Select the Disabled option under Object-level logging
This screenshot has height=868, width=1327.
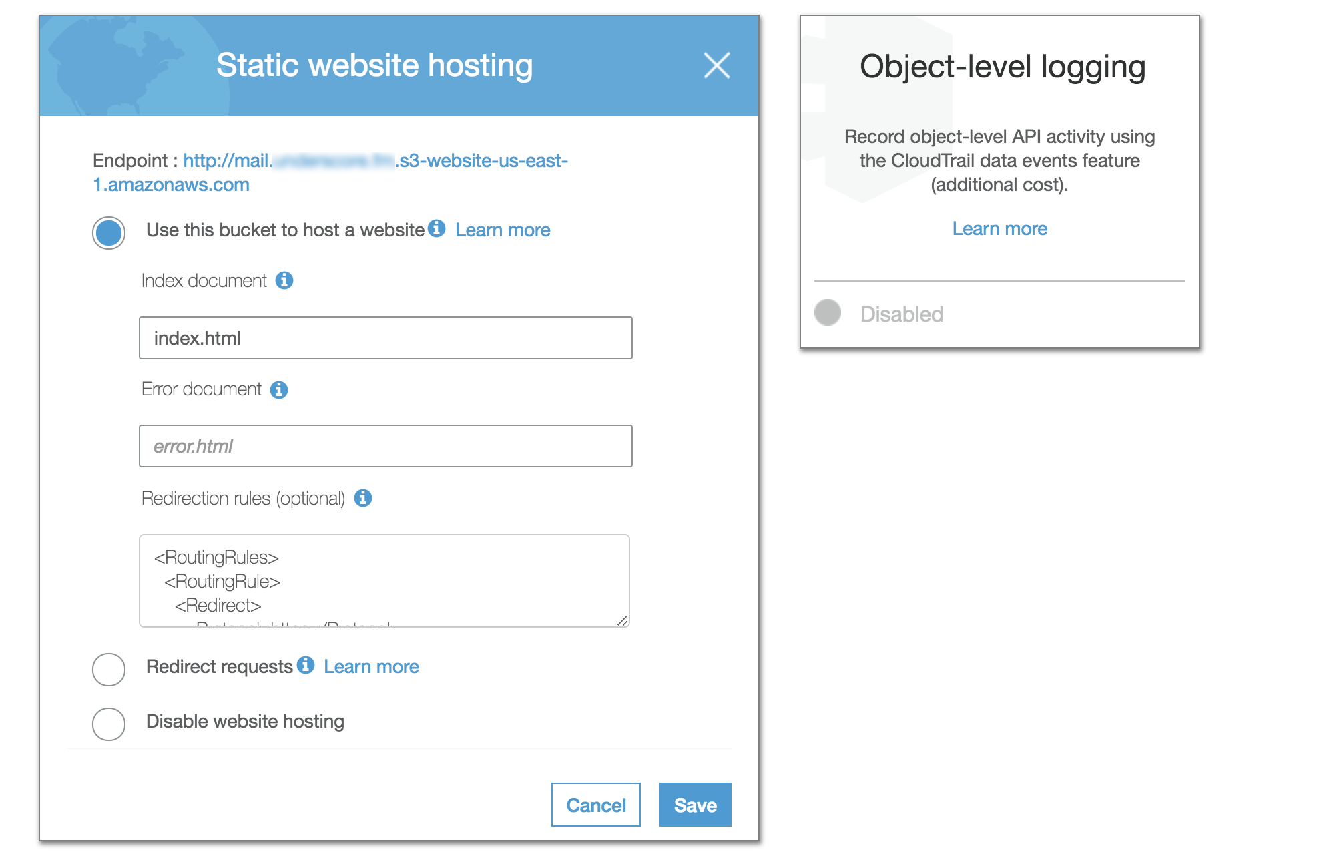pos(828,312)
